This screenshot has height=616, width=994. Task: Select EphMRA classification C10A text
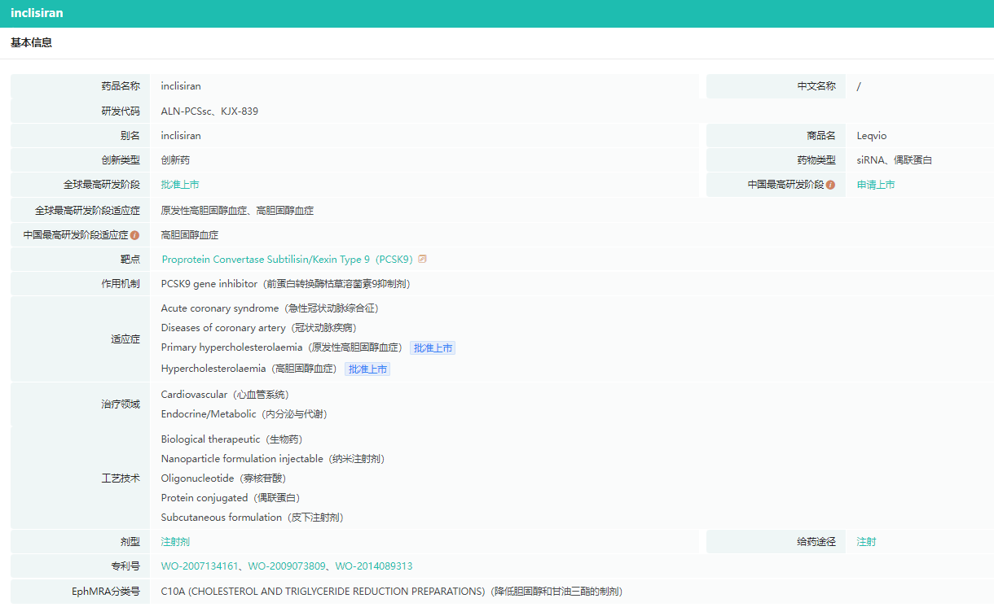click(x=392, y=592)
